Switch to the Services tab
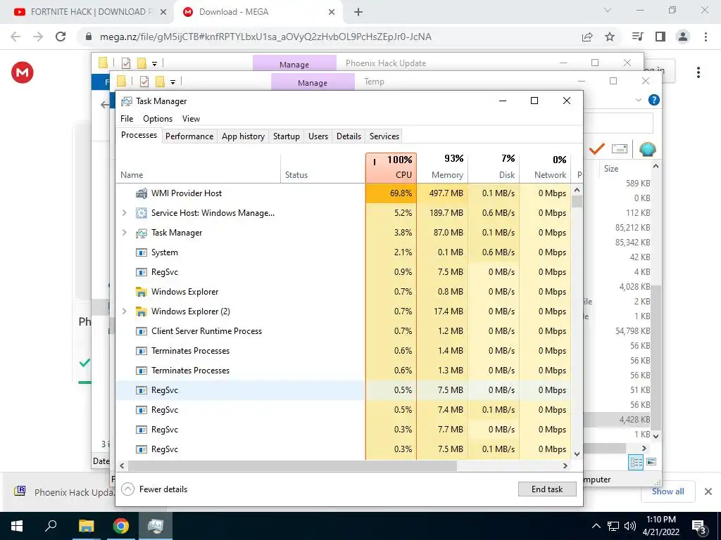This screenshot has width=721, height=540. coord(384,136)
